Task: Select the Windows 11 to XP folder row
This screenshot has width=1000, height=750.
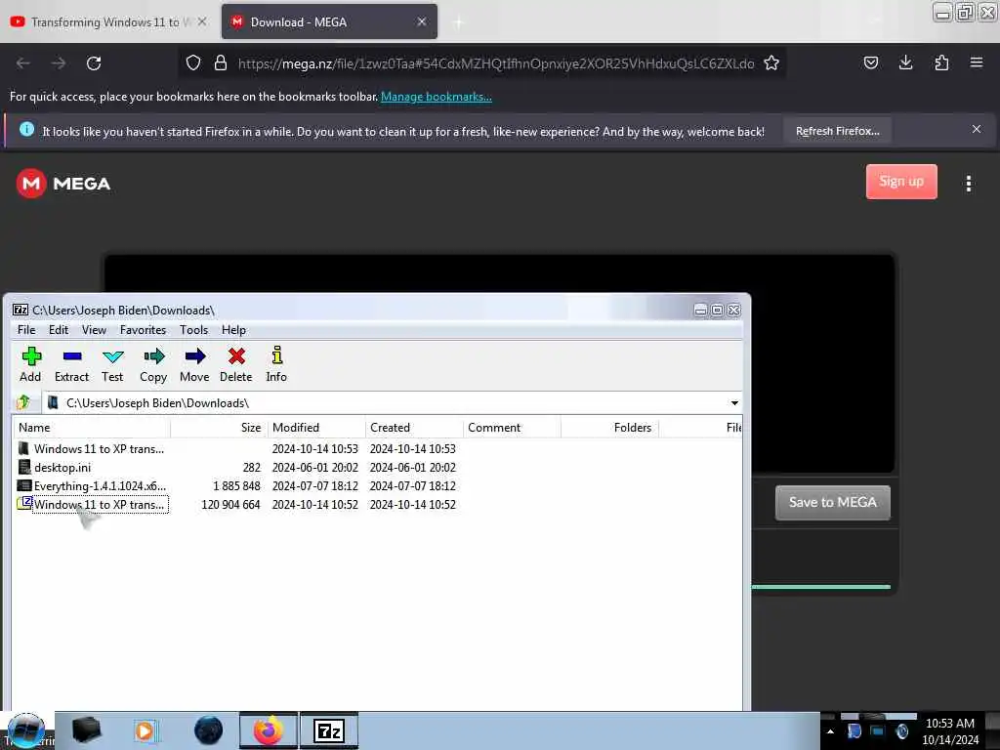Action: [376, 449]
